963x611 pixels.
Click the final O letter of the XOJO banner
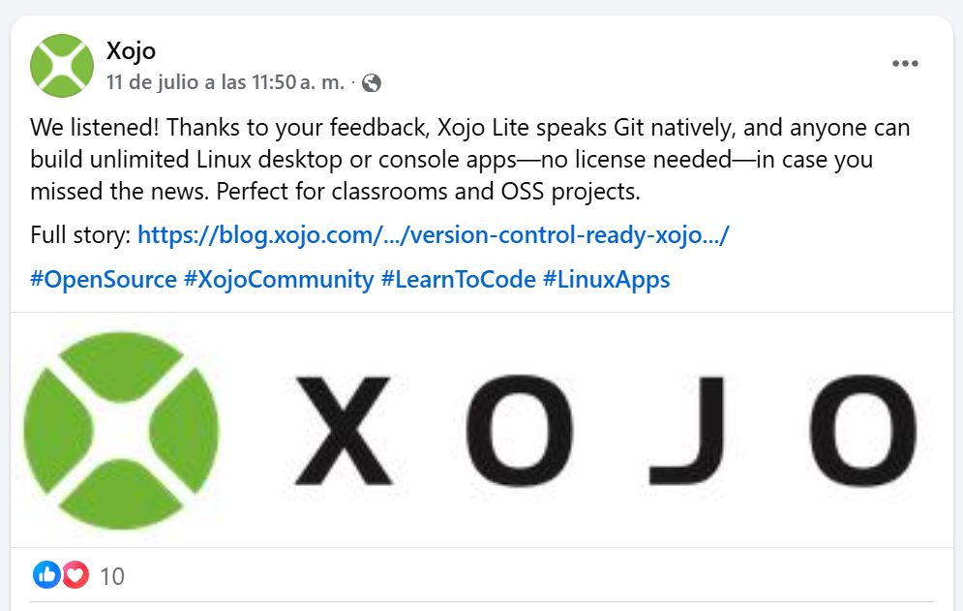(863, 430)
